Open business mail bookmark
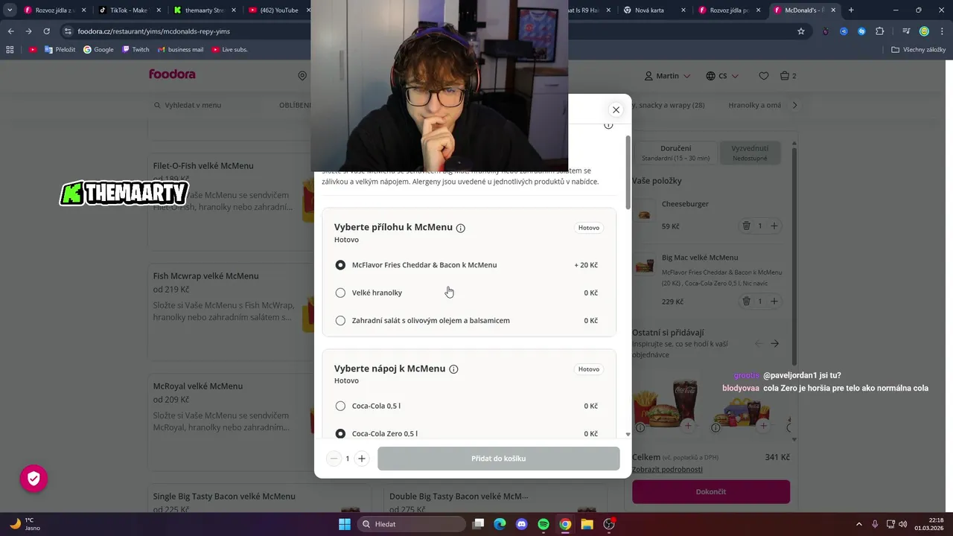 [x=181, y=49]
